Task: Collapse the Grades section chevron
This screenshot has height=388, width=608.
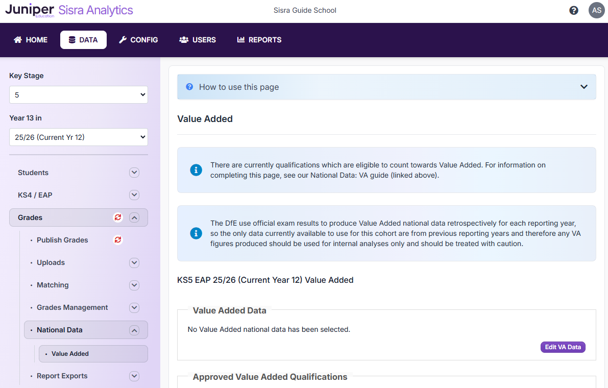Action: (x=134, y=217)
